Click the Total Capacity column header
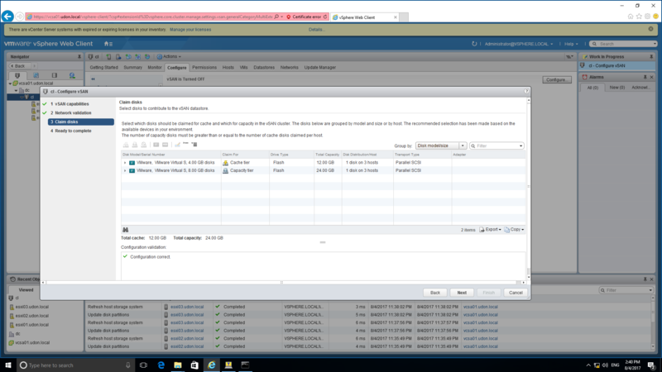The height and width of the screenshot is (372, 662). coord(328,155)
